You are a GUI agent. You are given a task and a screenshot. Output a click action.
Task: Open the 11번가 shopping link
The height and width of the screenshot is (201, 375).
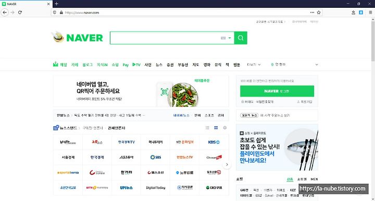pos(268,190)
